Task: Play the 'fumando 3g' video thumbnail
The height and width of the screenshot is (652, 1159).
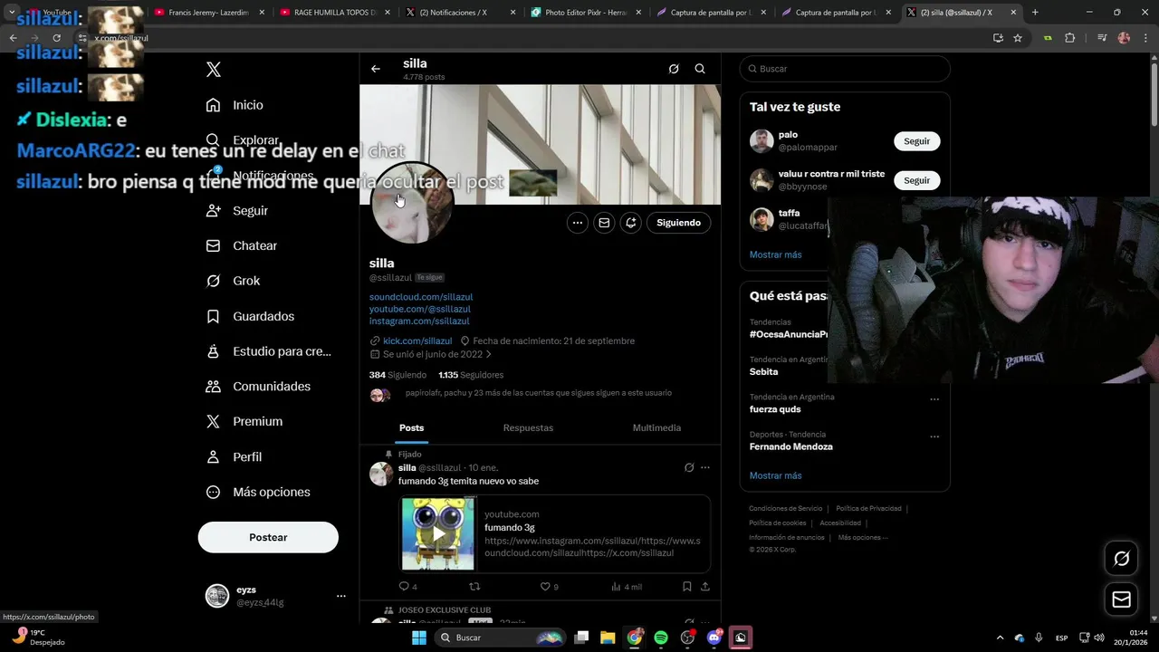Action: [438, 534]
